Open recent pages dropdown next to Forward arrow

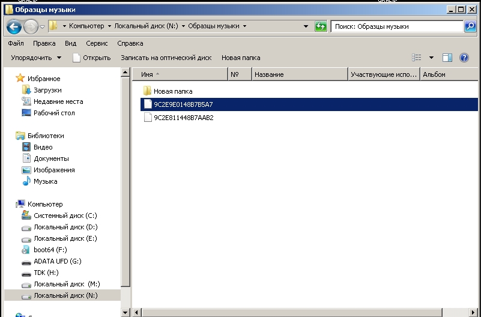pyautogui.click(x=43, y=26)
